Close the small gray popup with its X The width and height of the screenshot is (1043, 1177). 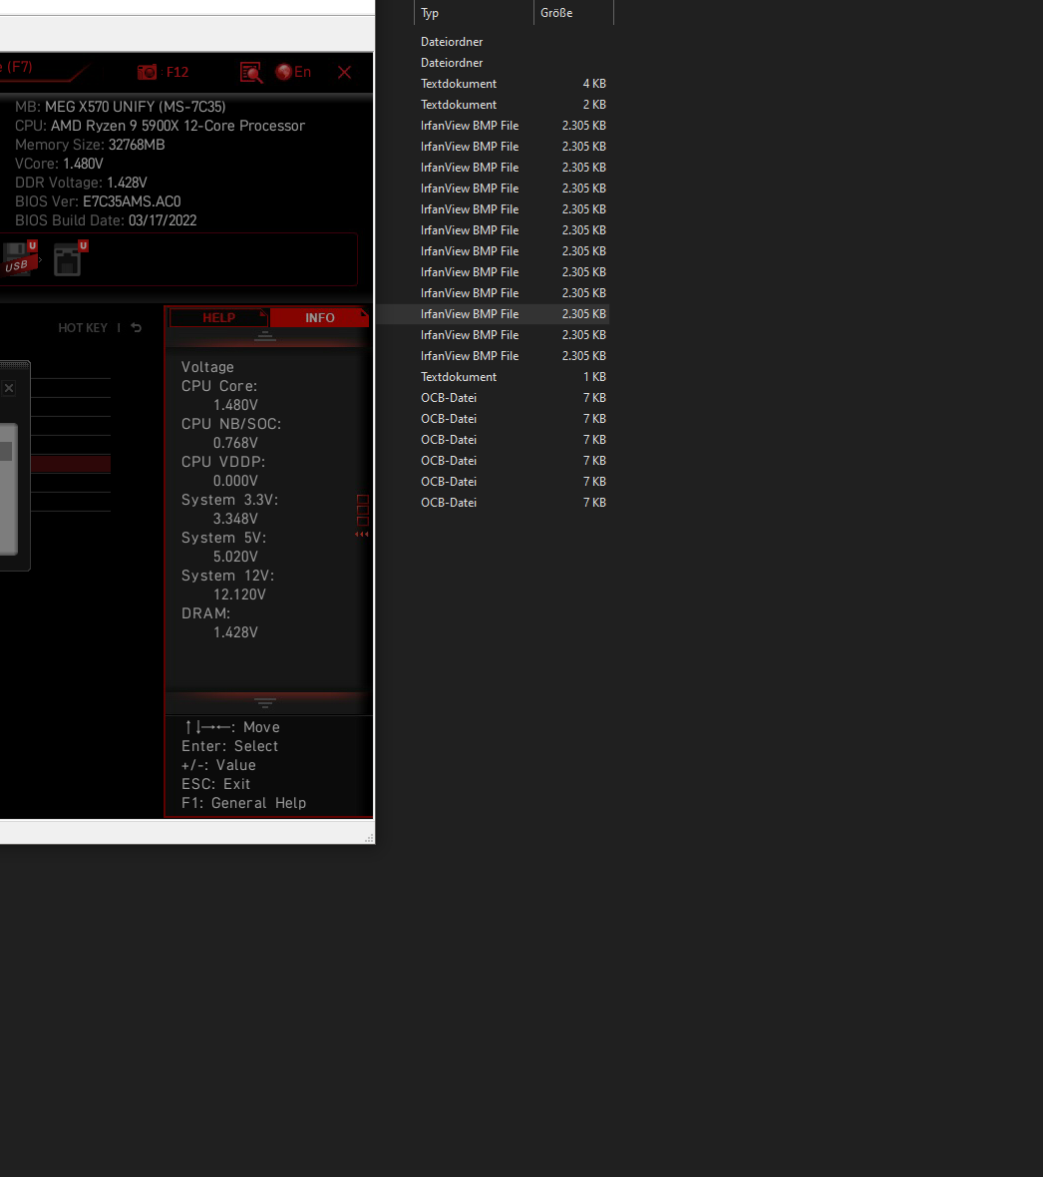tap(9, 388)
